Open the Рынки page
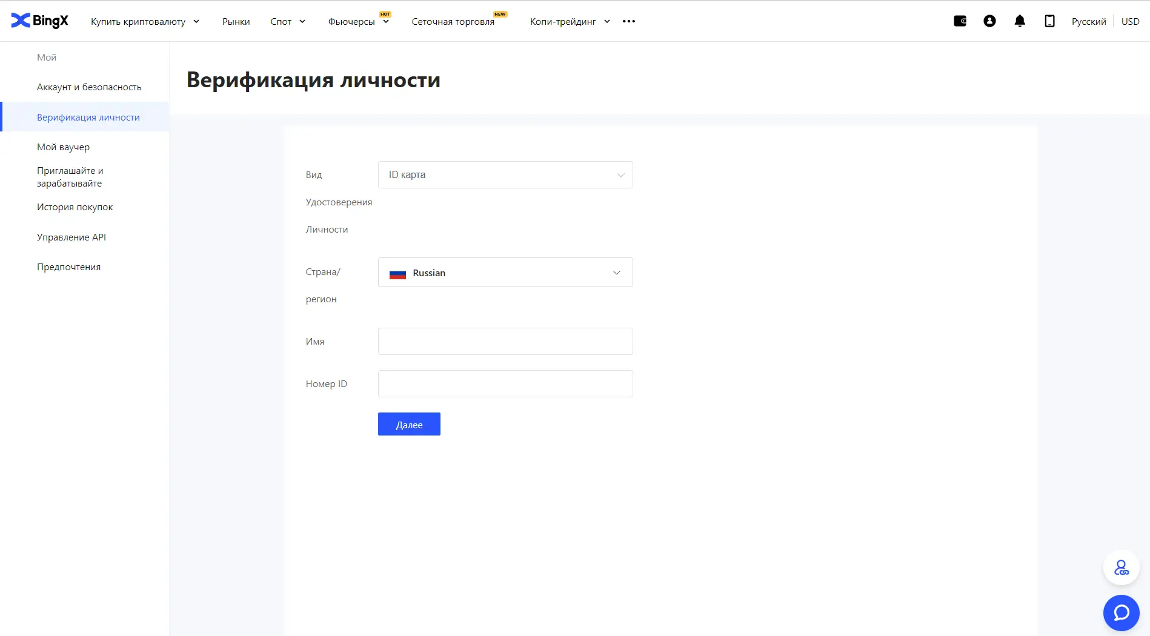 (236, 22)
